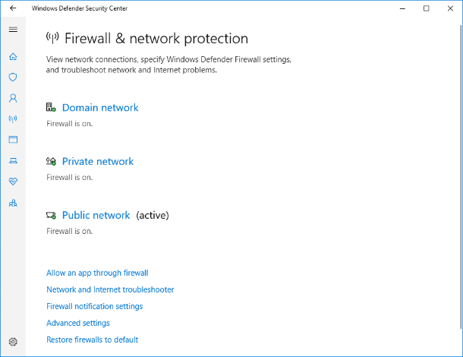Open the hamburger navigation menu
This screenshot has width=463, height=357.
(13, 30)
